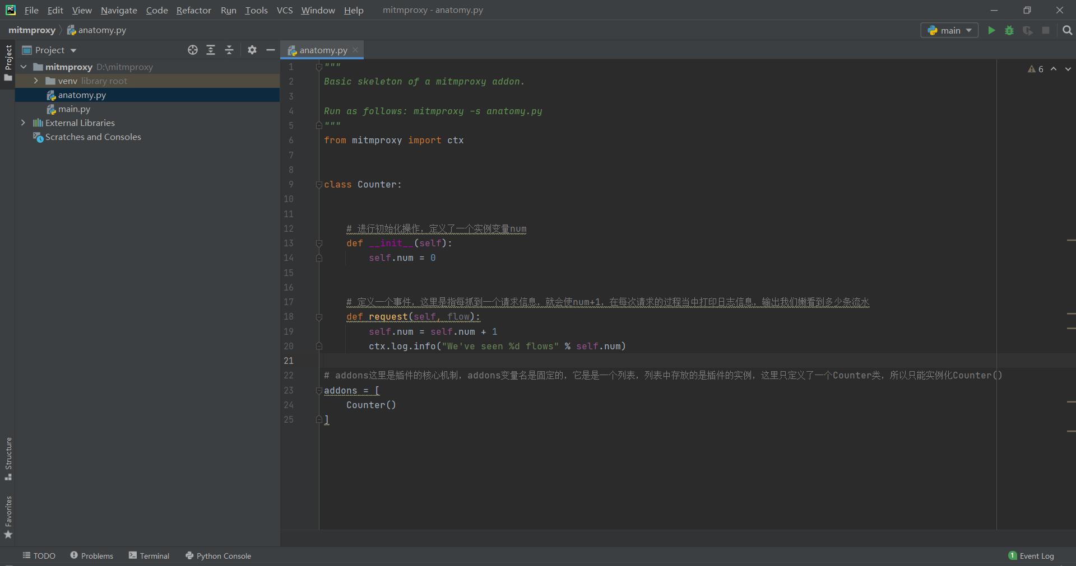Open the Code menu
Screen dimensions: 1076x566
click(157, 10)
